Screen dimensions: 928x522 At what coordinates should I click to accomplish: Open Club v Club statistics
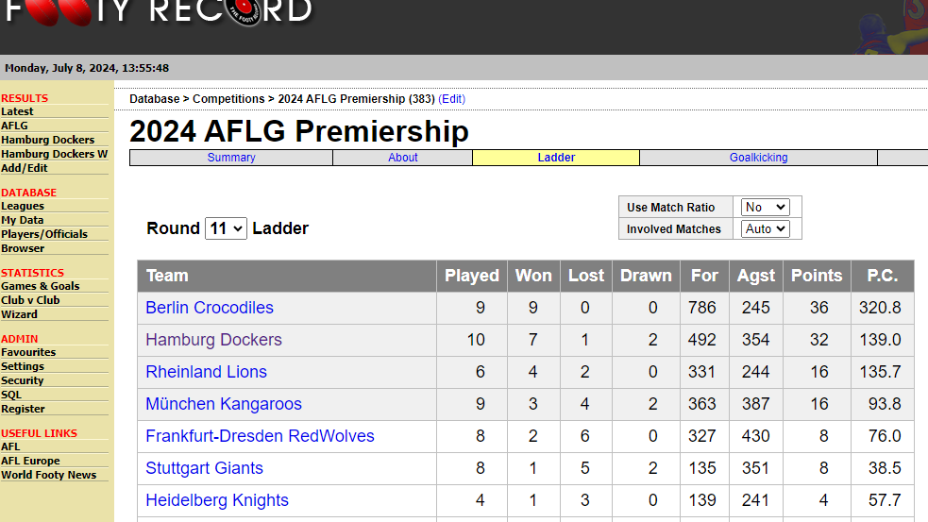(30, 300)
